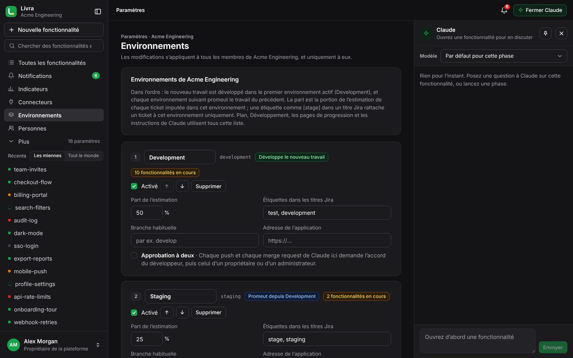Enable Approbation à deux for Development
Image resolution: width=573 pixels, height=358 pixels.
click(x=134, y=255)
